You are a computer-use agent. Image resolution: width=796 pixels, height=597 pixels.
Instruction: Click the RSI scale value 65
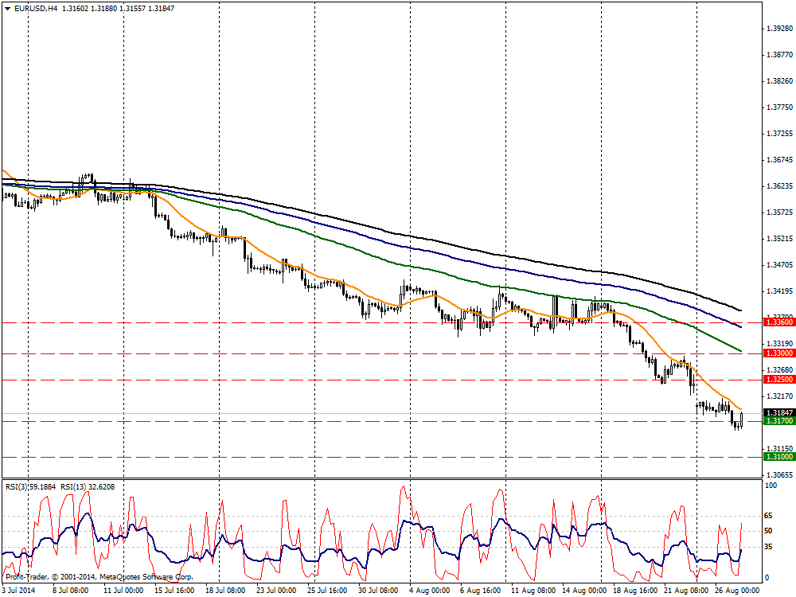click(x=769, y=516)
